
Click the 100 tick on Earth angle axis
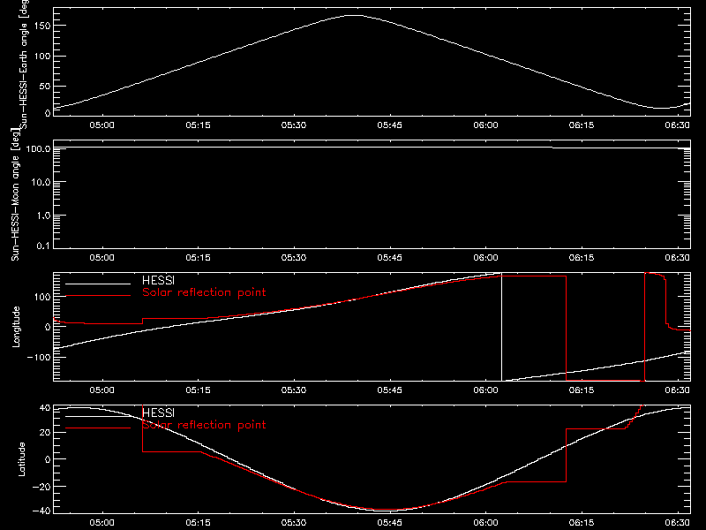click(41, 56)
